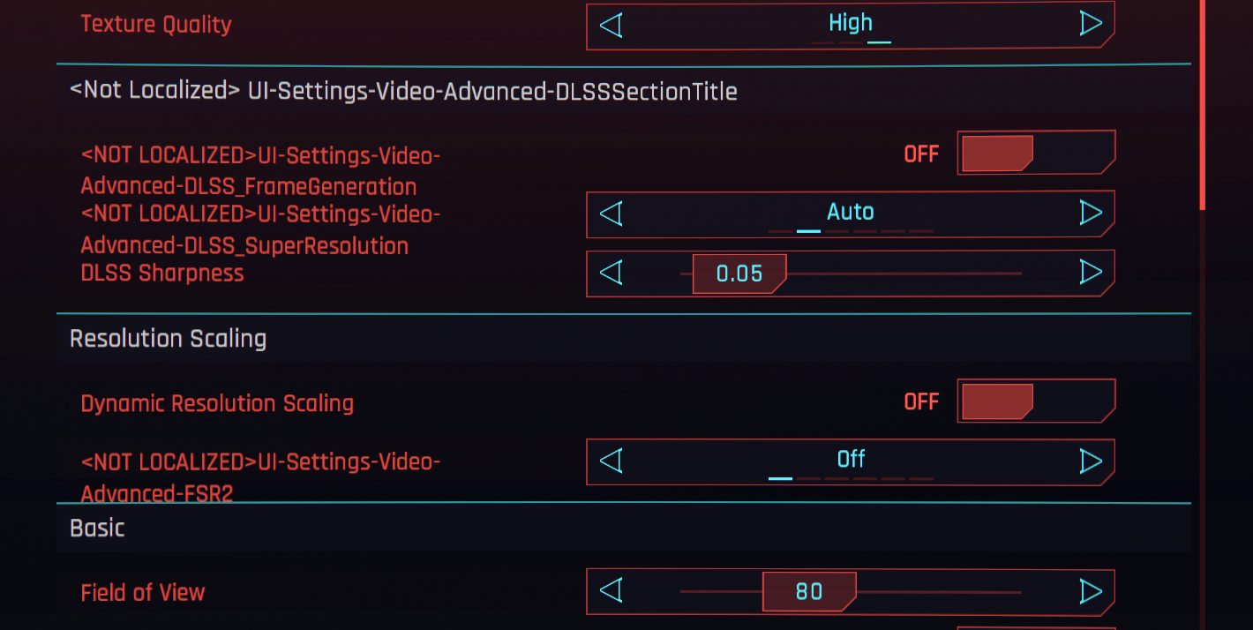Image resolution: width=1253 pixels, height=630 pixels.
Task: Click the DLSS Sharpness 0.05 slider handle
Action: point(739,274)
